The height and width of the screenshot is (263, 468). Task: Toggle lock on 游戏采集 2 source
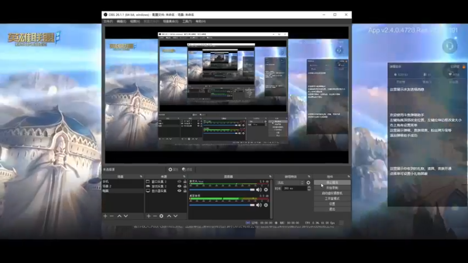[185, 186]
